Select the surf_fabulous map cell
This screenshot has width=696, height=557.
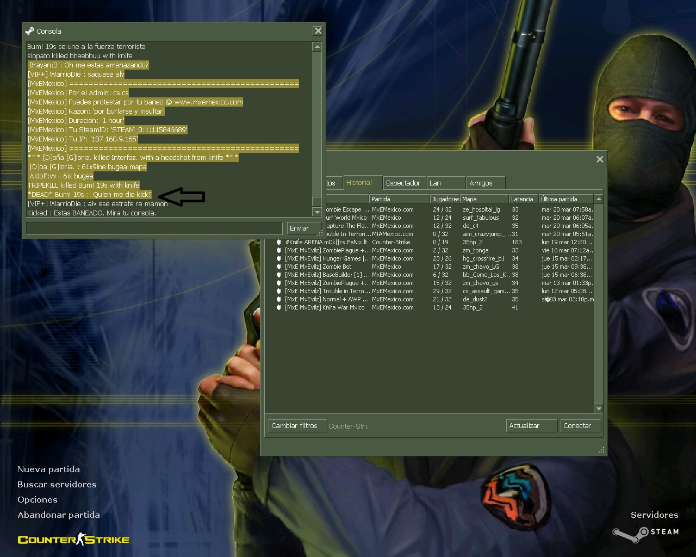pos(481,218)
